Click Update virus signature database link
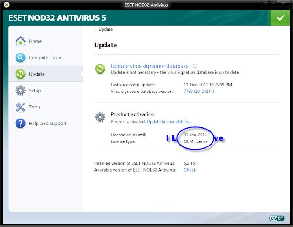Viewport: 293px width, 227px height. 150,66
